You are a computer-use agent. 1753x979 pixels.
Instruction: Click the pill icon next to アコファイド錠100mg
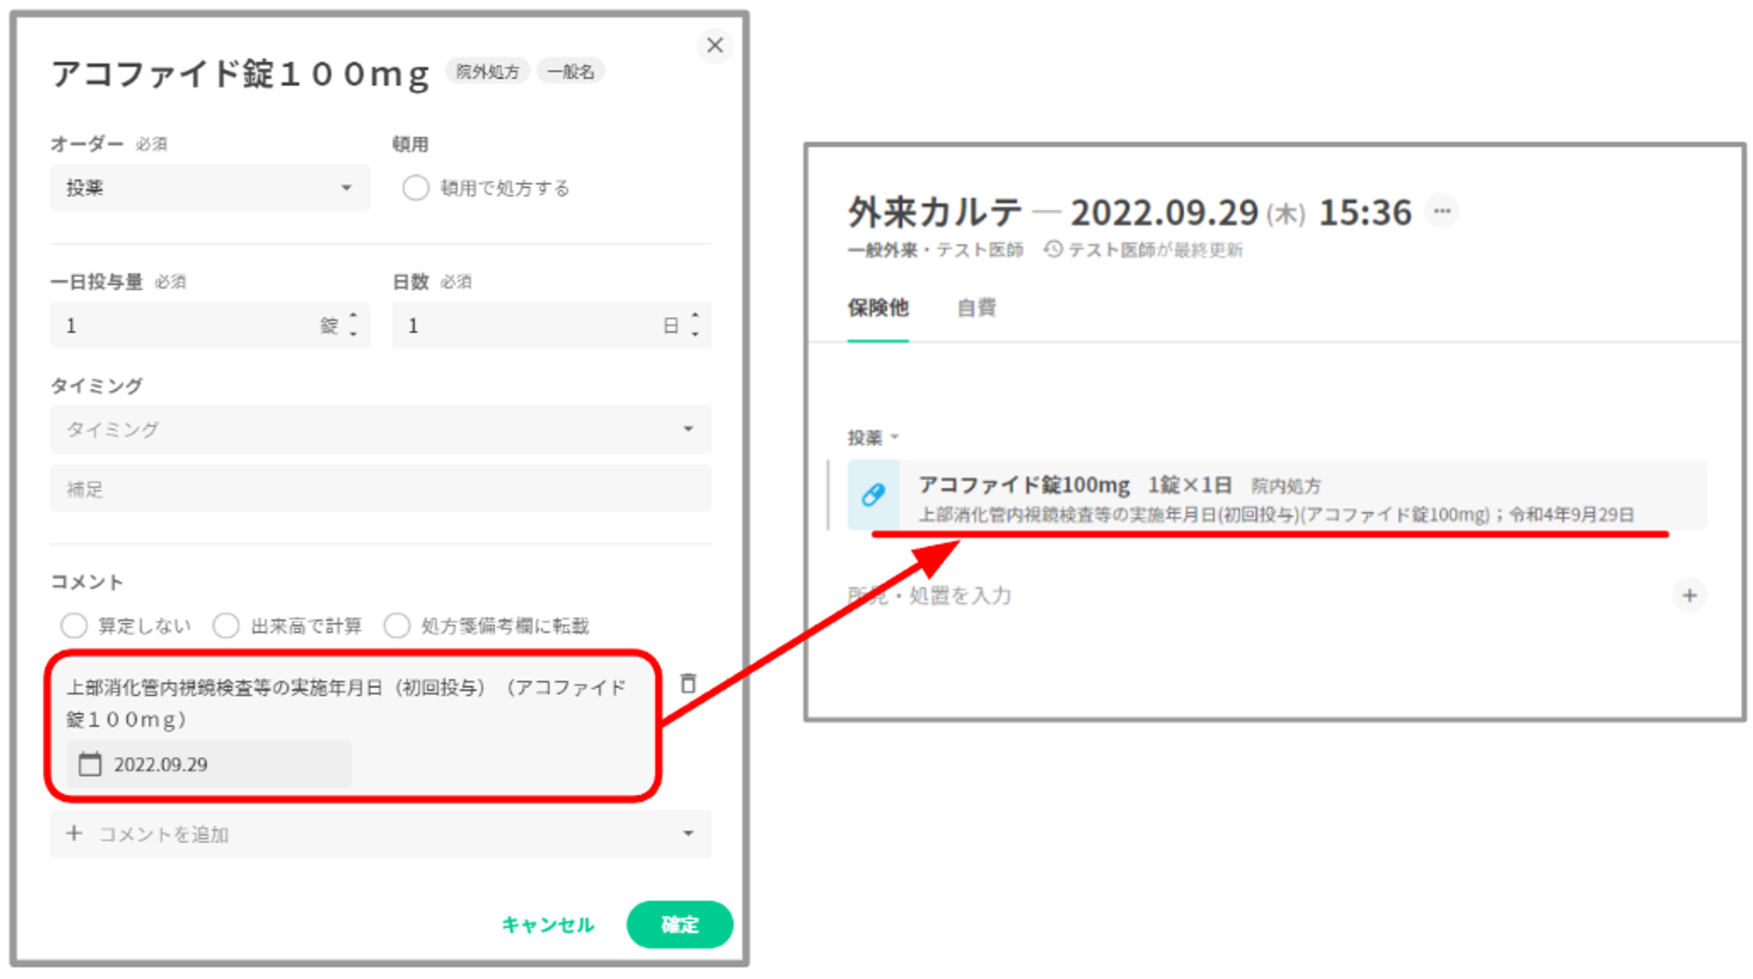873,495
